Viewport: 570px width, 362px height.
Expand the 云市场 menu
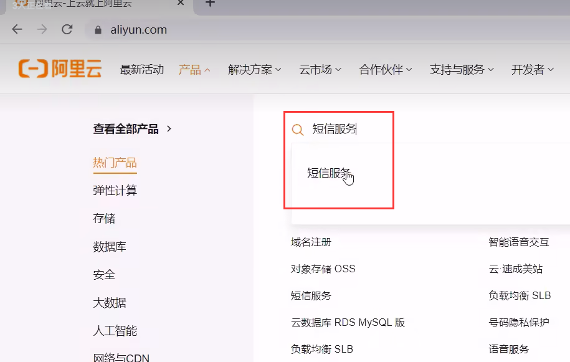click(x=320, y=70)
